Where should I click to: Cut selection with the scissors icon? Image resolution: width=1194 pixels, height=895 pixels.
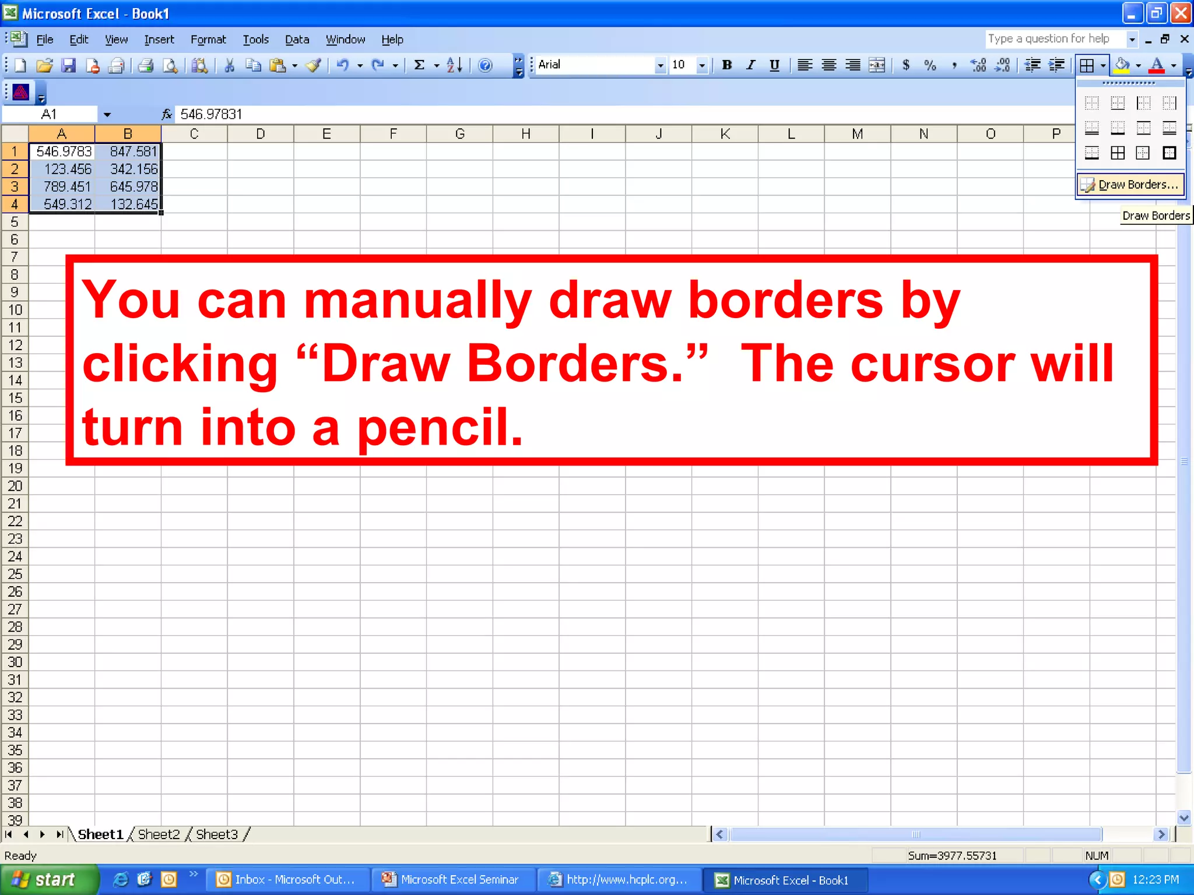(229, 65)
